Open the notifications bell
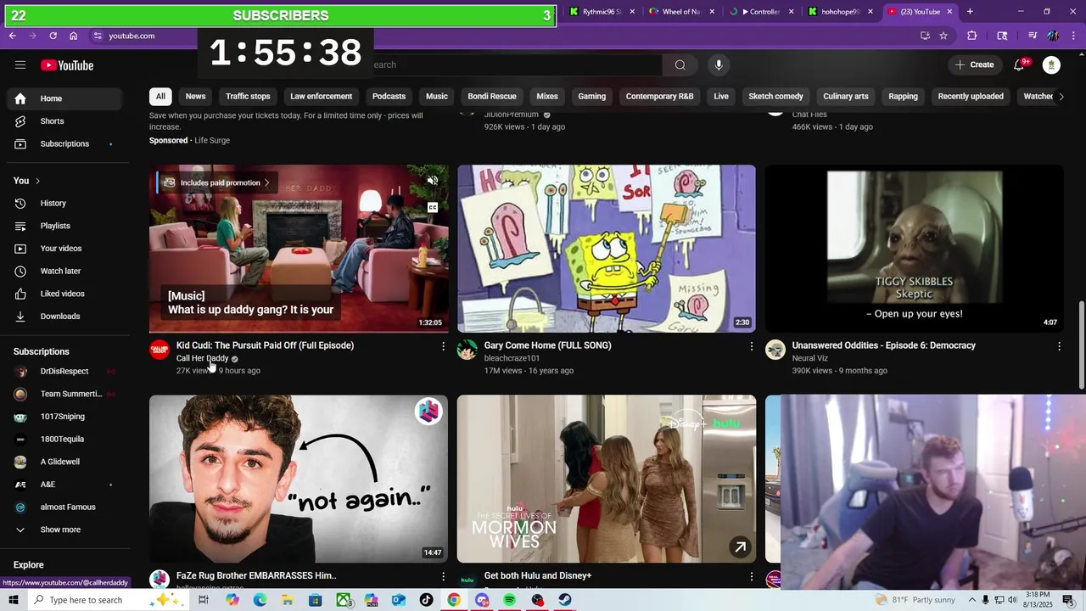Image resolution: width=1086 pixels, height=611 pixels. [x=1019, y=65]
